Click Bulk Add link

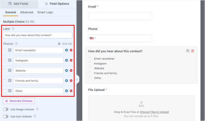coord(65,44)
